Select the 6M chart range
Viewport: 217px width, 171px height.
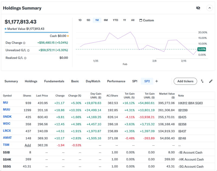[106, 20]
